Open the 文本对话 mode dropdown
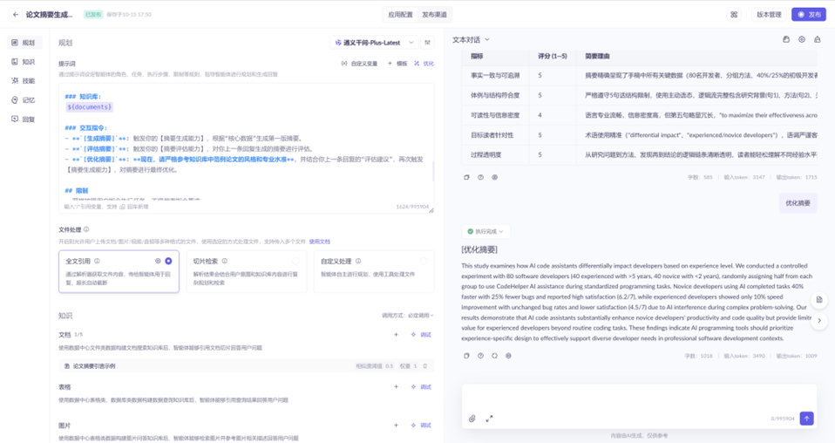This screenshot has height=443, width=835. click(472, 40)
